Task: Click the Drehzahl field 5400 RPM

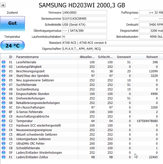Action: point(151,25)
